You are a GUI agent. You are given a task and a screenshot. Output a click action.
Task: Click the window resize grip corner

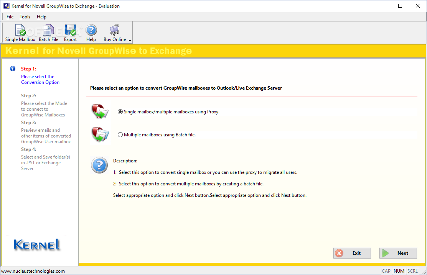tap(424, 272)
